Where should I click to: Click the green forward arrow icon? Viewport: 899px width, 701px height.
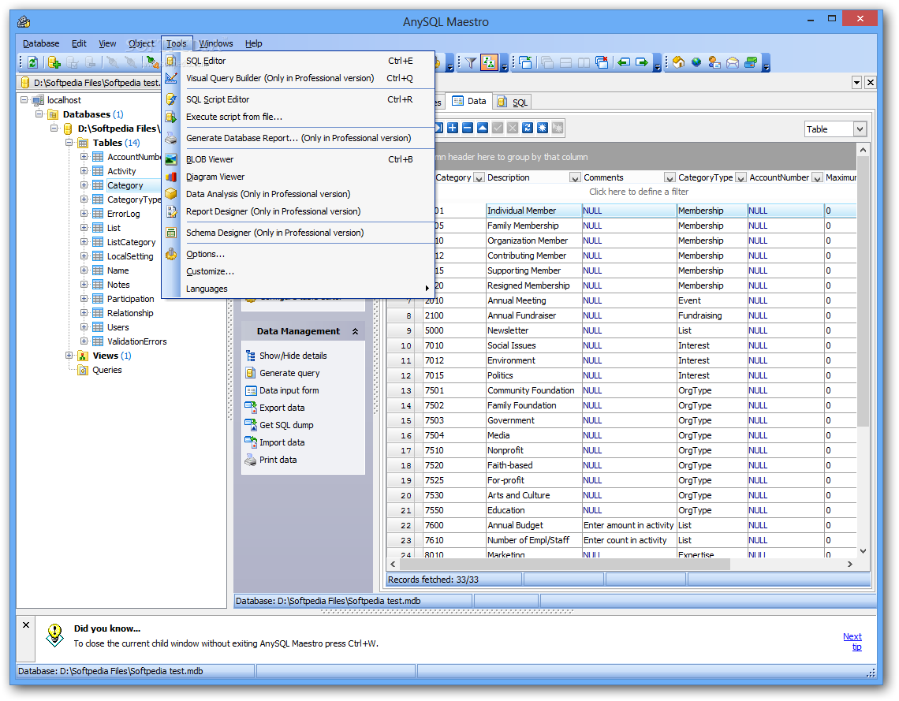642,62
